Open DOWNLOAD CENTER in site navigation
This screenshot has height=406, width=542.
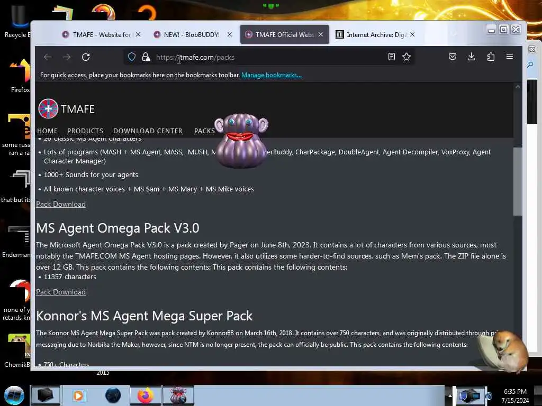[148, 131]
